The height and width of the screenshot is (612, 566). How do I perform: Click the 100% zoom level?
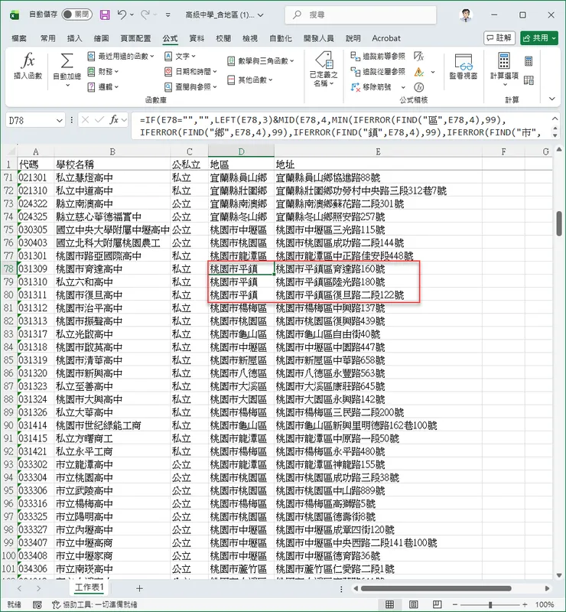tap(545, 604)
